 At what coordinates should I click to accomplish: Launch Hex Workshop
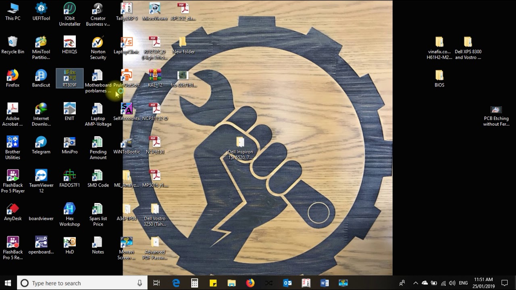click(70, 215)
